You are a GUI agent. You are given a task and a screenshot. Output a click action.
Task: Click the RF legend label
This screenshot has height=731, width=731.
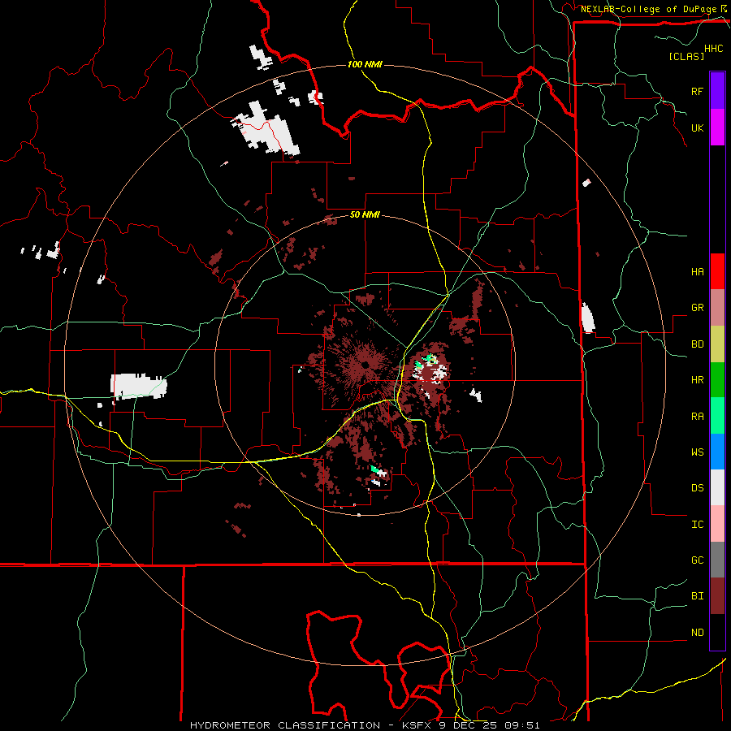697,91
